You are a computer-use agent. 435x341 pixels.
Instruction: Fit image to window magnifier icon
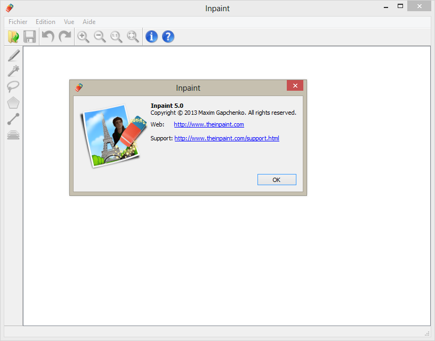[x=133, y=37]
